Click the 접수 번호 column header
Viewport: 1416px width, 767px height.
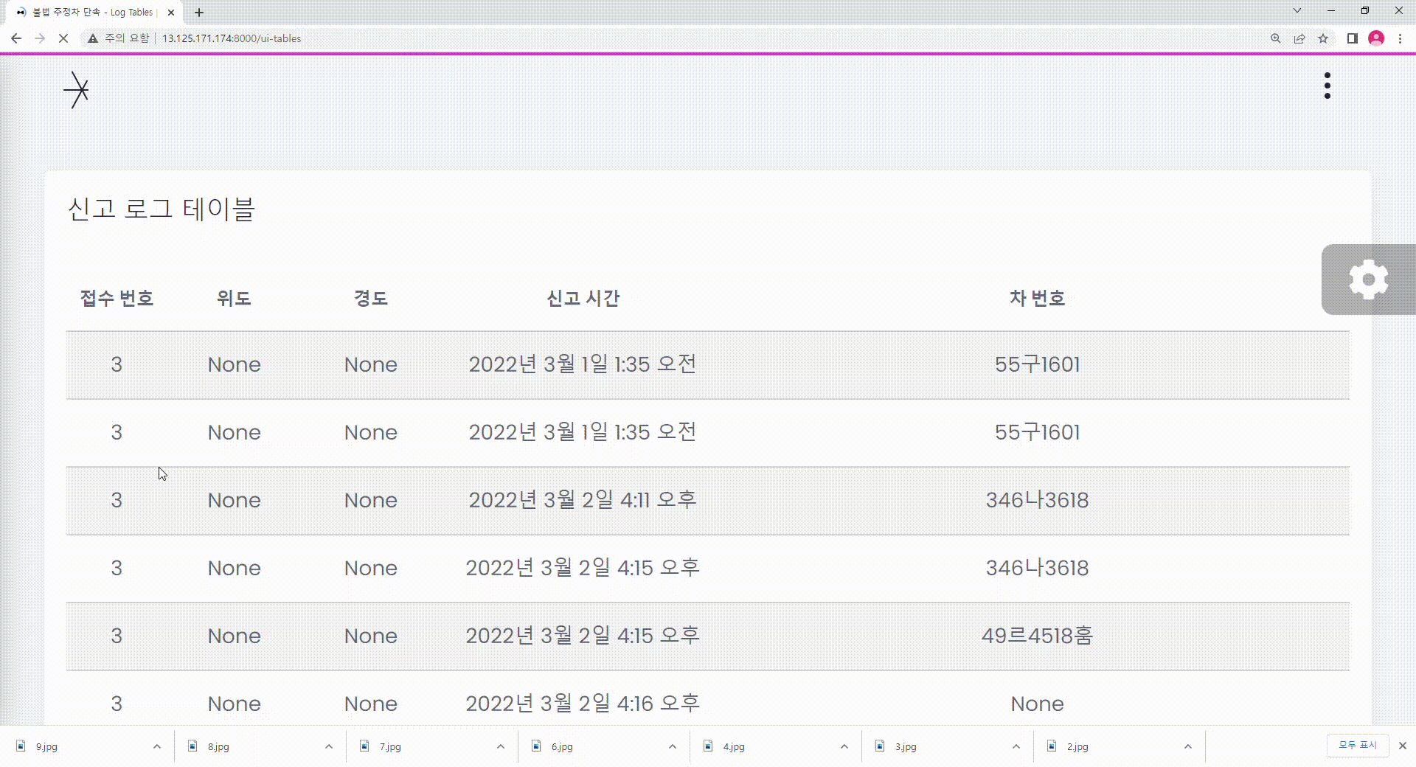pos(117,298)
